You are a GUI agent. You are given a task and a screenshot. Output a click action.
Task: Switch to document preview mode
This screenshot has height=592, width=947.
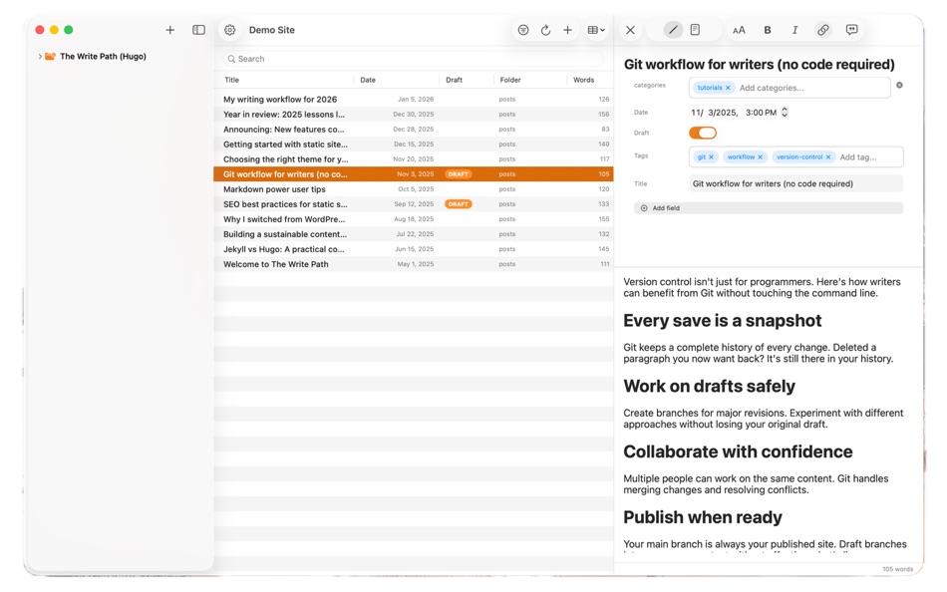[x=695, y=30]
